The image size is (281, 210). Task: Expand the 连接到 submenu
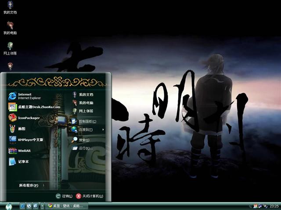click(86, 130)
